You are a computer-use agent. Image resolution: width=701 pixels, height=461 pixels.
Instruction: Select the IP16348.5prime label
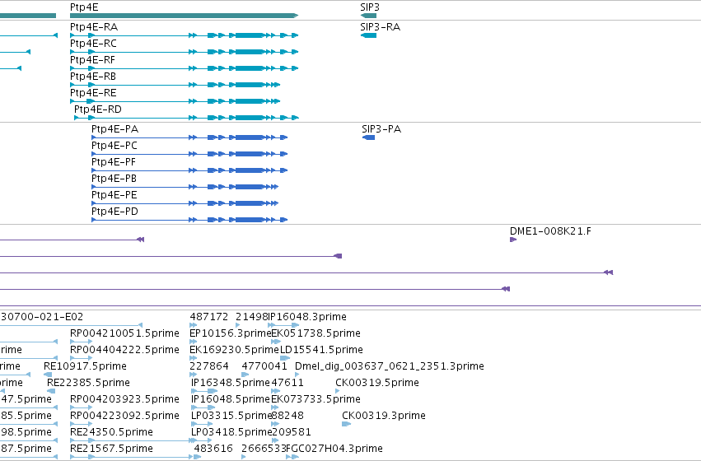[231, 384]
